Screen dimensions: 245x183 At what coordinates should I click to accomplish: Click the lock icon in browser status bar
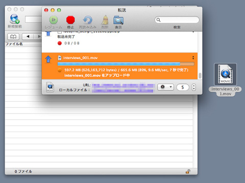[188, 171]
